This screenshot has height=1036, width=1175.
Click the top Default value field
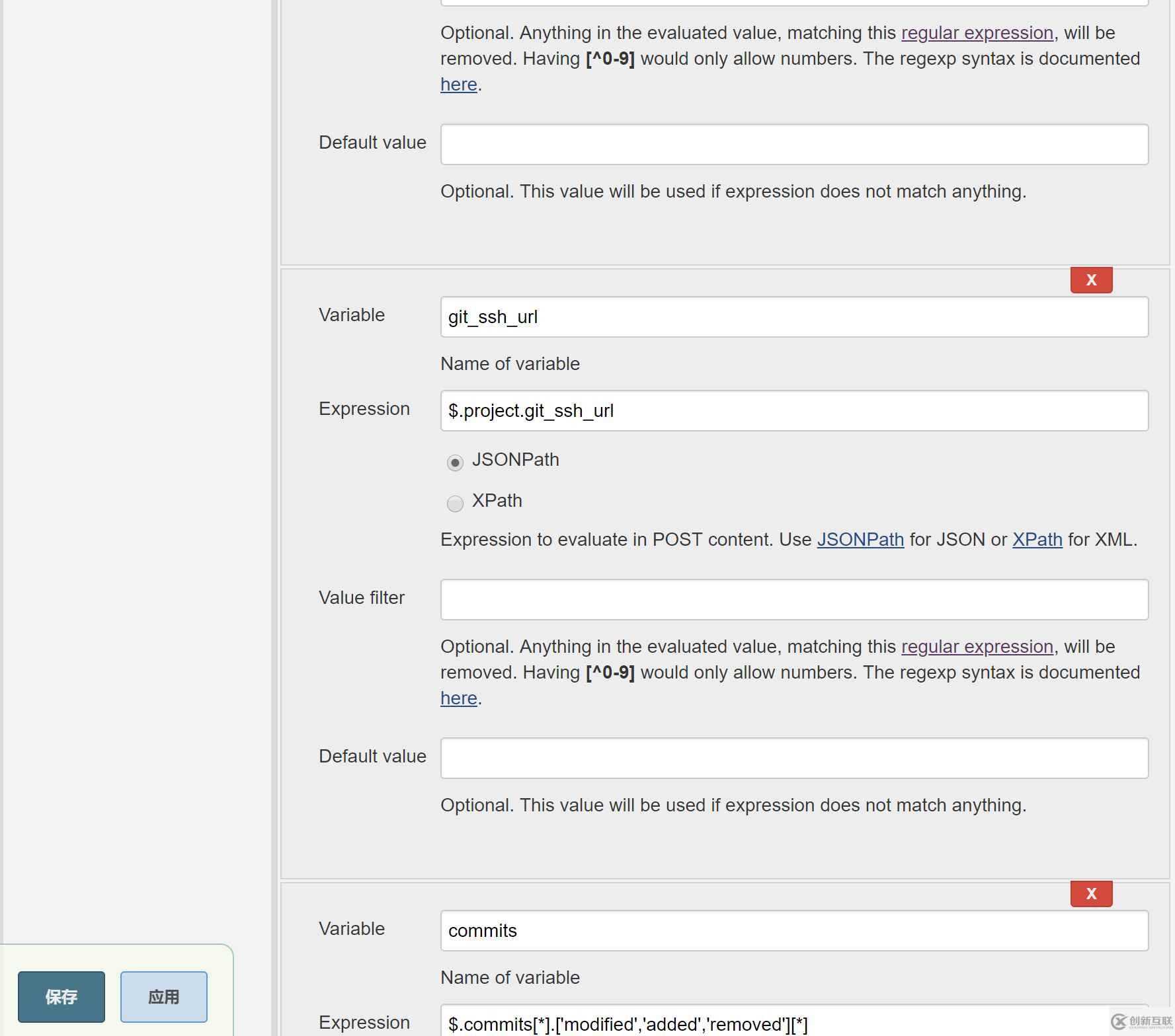[x=793, y=144]
